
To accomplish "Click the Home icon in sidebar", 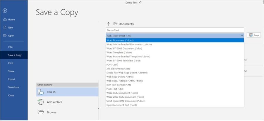I will [x=5, y=19].
